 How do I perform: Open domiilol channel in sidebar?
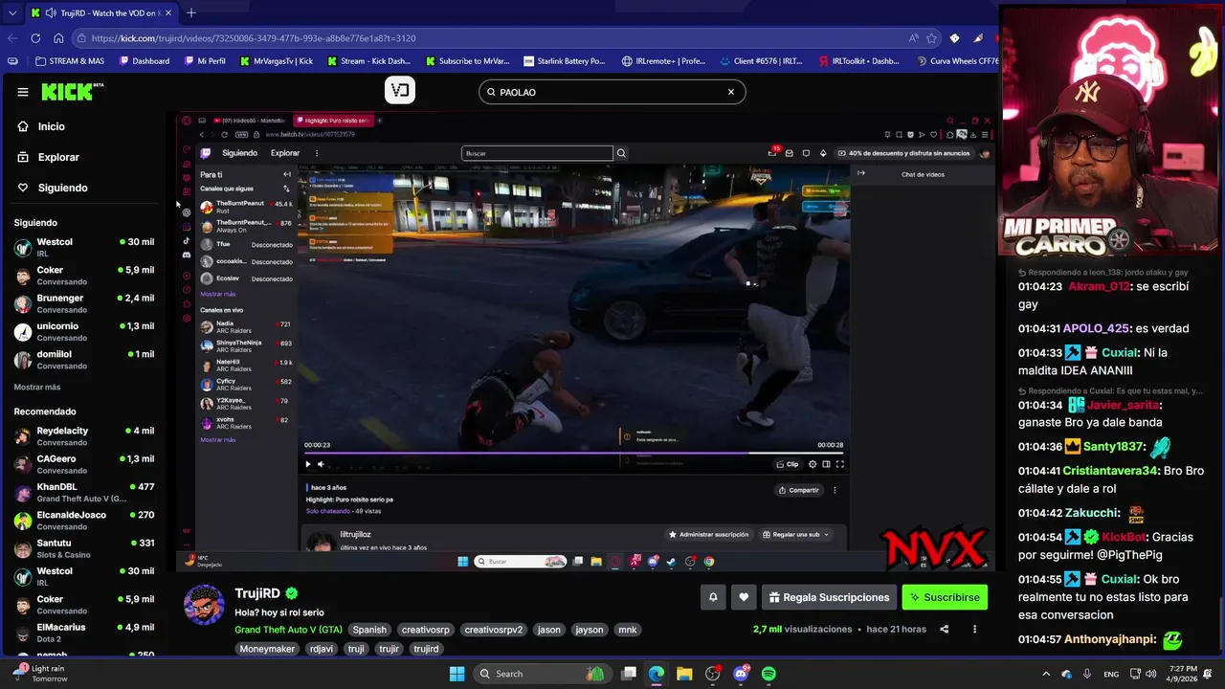pyautogui.click(x=84, y=359)
